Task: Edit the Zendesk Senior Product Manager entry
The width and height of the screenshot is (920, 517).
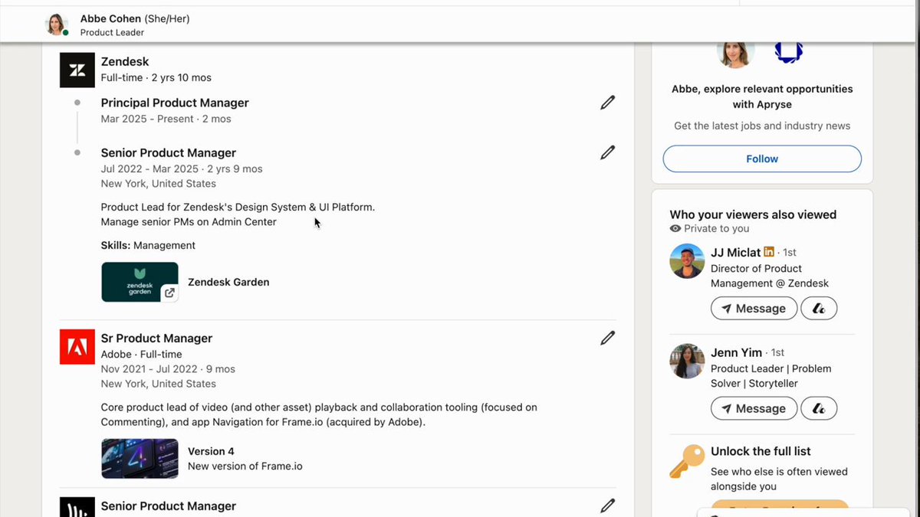Action: (x=607, y=152)
